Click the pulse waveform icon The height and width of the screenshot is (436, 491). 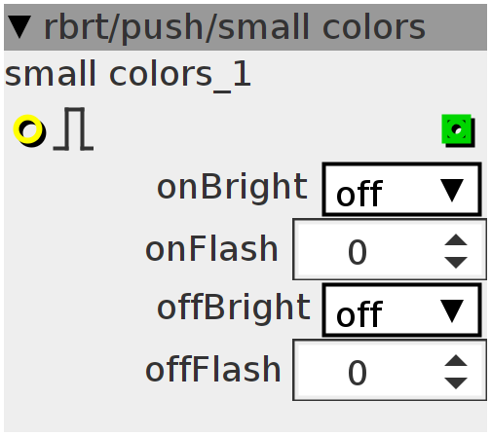pos(73,128)
